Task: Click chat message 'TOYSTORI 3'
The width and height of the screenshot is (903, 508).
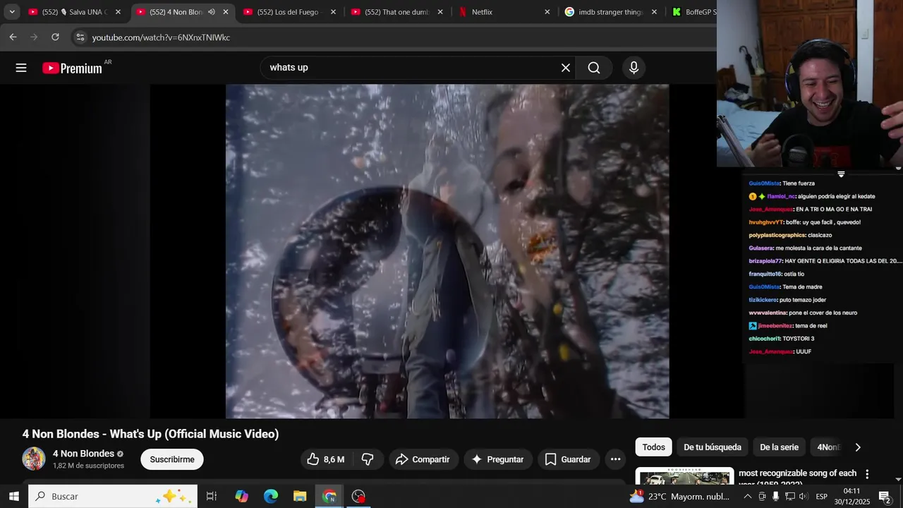Action: 798,339
